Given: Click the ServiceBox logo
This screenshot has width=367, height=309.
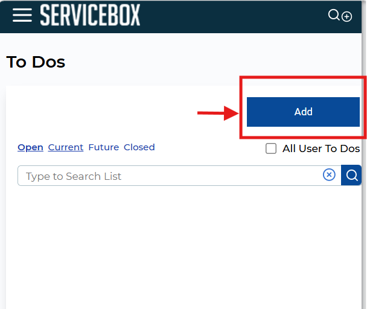Looking at the screenshot, I should (x=90, y=15).
